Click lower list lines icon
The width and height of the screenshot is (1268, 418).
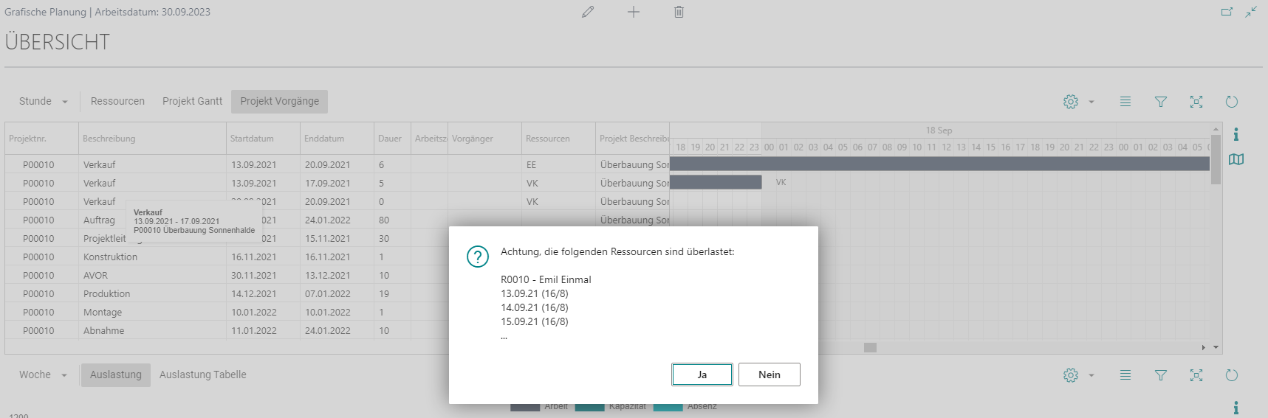pos(1125,375)
